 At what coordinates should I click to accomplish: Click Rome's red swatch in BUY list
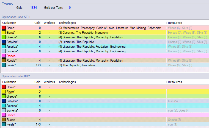[x=4, y=87]
